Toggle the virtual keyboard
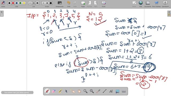This screenshot has height=96, width=171. tap(124, 91)
